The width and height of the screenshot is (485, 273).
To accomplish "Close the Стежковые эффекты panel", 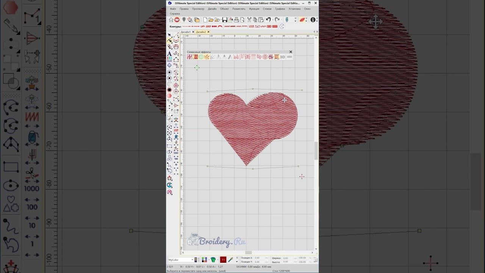I will (x=291, y=52).
